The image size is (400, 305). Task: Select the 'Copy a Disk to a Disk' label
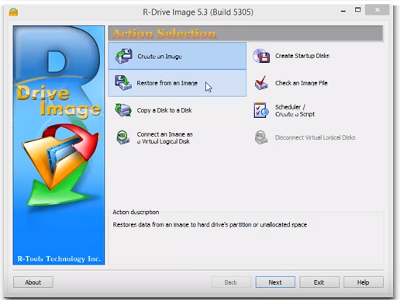point(164,110)
